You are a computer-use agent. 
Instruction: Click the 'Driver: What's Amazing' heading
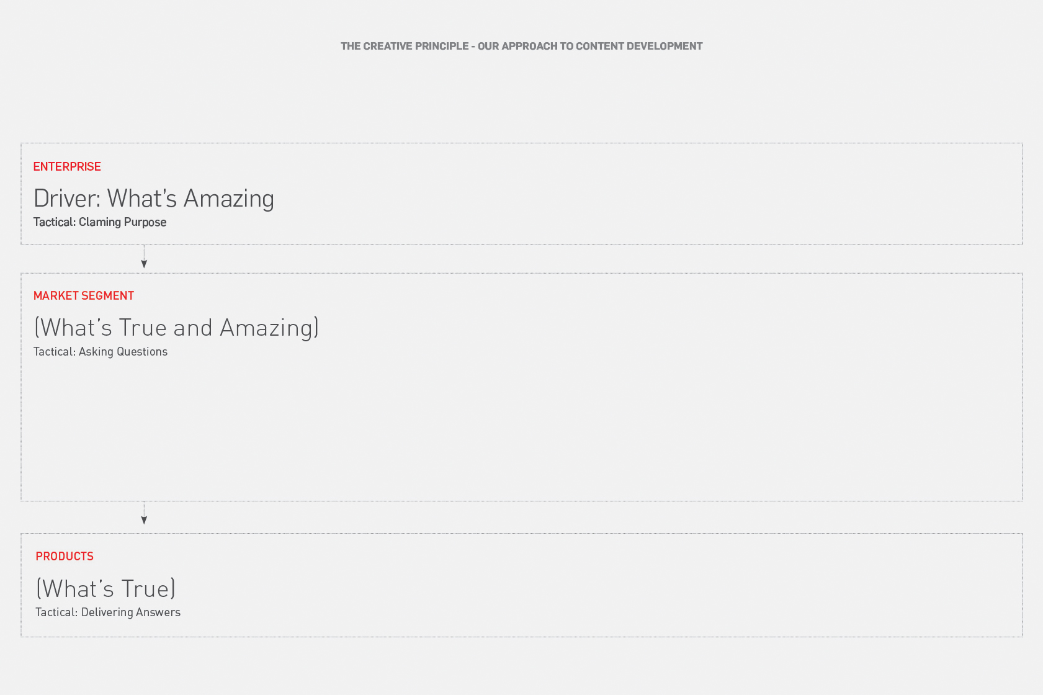[154, 199]
